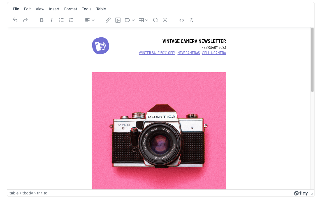Select the numbered list icon
Image resolution: width=320 pixels, height=200 pixels.
click(x=71, y=20)
